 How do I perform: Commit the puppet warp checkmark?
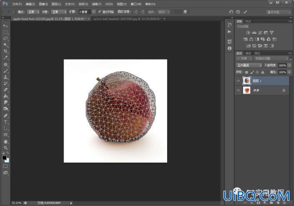pos(245,12)
